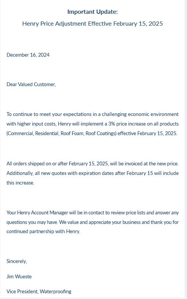Click the Jim Wueste signature name
This screenshot has width=187, height=299.
tap(19, 276)
